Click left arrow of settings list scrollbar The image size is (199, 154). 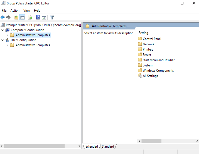(x=139, y=141)
